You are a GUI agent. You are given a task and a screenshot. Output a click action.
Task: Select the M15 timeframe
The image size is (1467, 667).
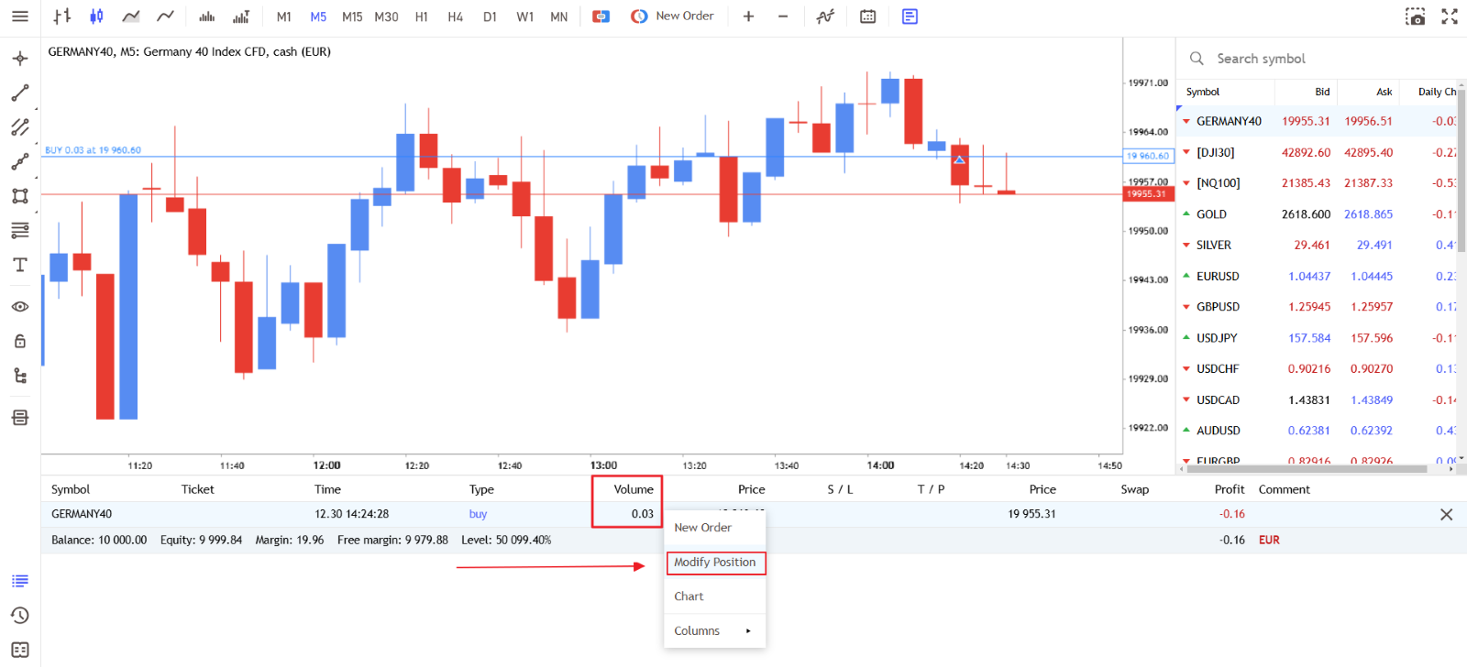click(352, 16)
